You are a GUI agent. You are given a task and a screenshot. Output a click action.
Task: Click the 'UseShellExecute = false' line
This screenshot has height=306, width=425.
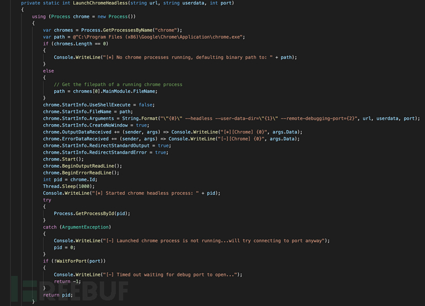99,104
